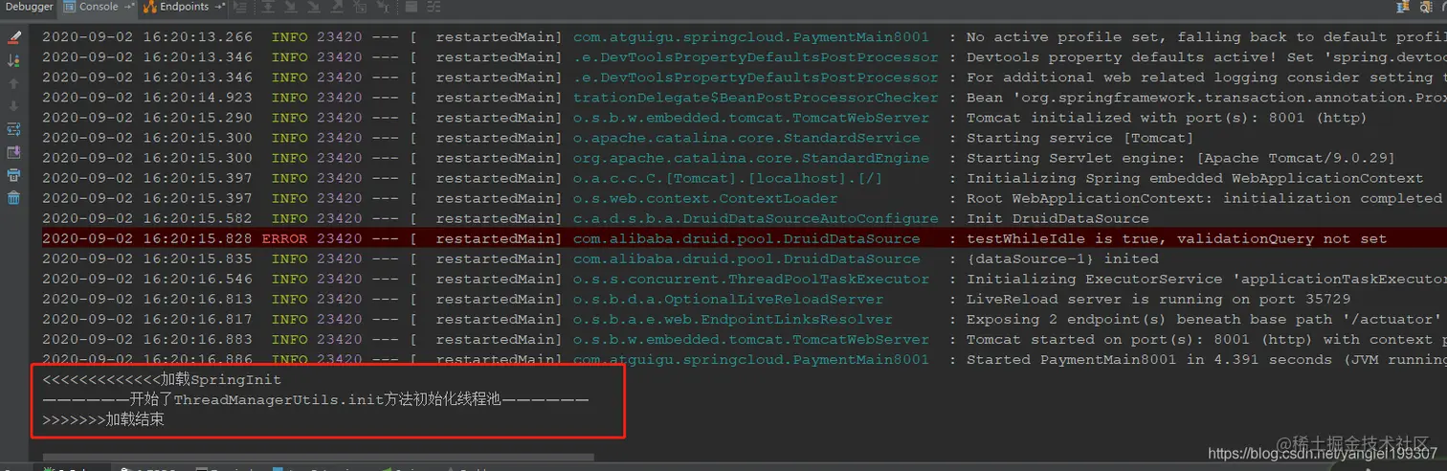Click 'Init DruidDataSource' log message
Screen dimensions: 1447x471
(x=1057, y=218)
